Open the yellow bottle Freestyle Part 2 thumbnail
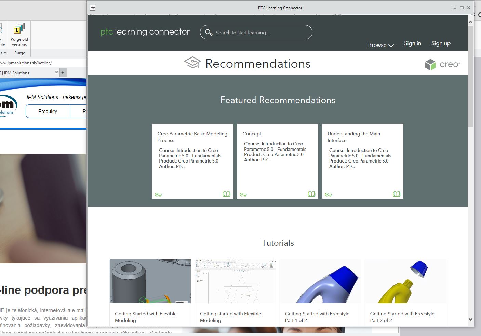Image resolution: width=481 pixels, height=336 pixels. pos(405,281)
